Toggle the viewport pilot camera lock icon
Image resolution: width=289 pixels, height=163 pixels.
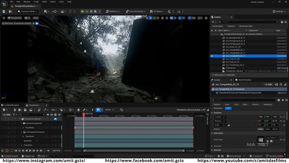tap(37, 24)
